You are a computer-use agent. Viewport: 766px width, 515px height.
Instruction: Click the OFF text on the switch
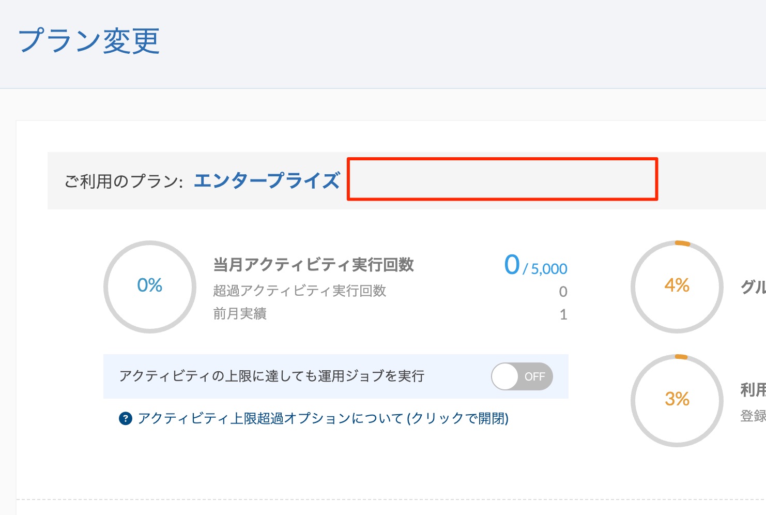coord(535,377)
